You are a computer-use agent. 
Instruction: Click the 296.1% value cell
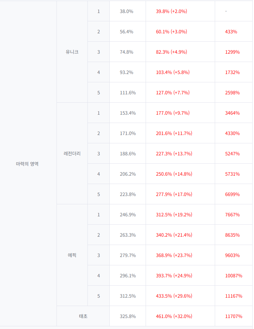click(128, 276)
